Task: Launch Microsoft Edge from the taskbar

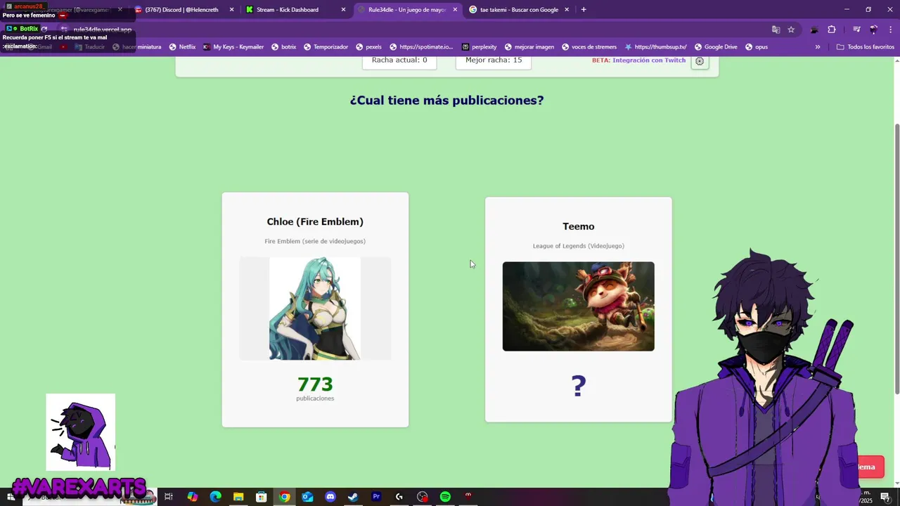Action: point(215,497)
